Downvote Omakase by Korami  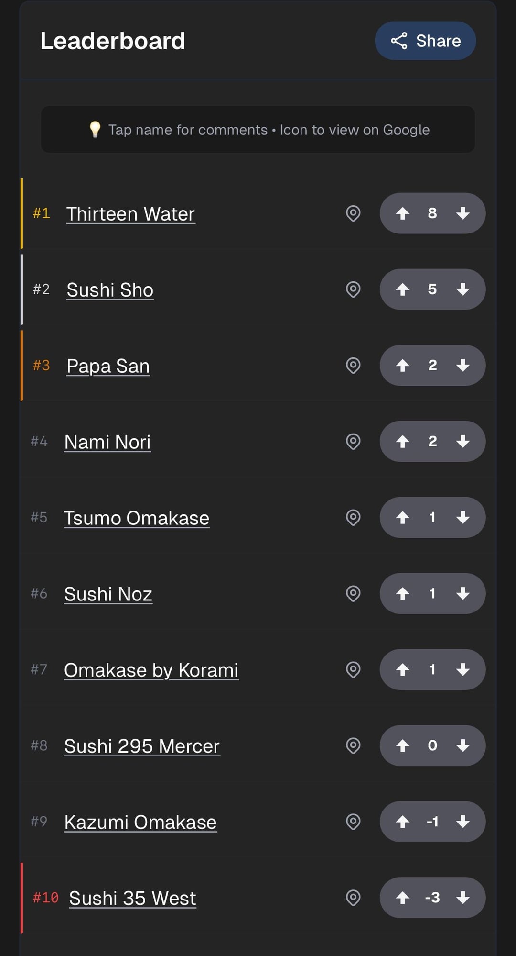pyautogui.click(x=462, y=670)
